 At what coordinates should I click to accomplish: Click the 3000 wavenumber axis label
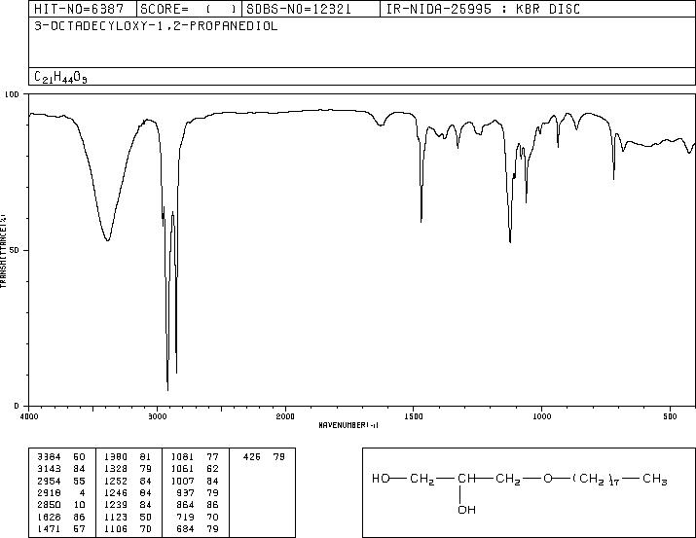pos(157,416)
